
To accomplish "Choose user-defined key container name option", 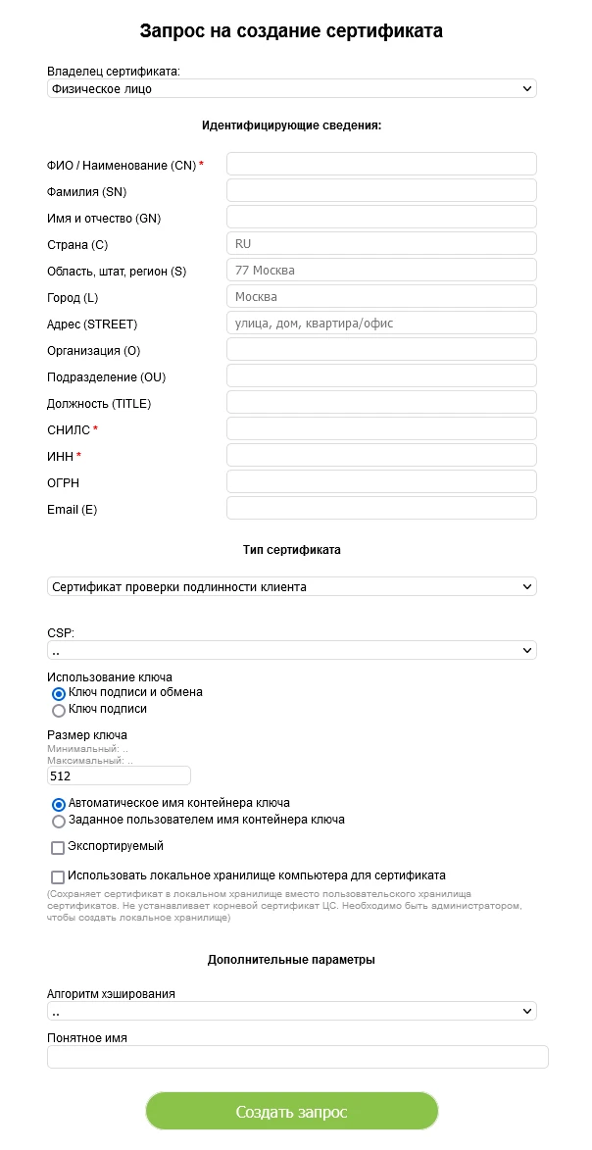I will coord(59,821).
